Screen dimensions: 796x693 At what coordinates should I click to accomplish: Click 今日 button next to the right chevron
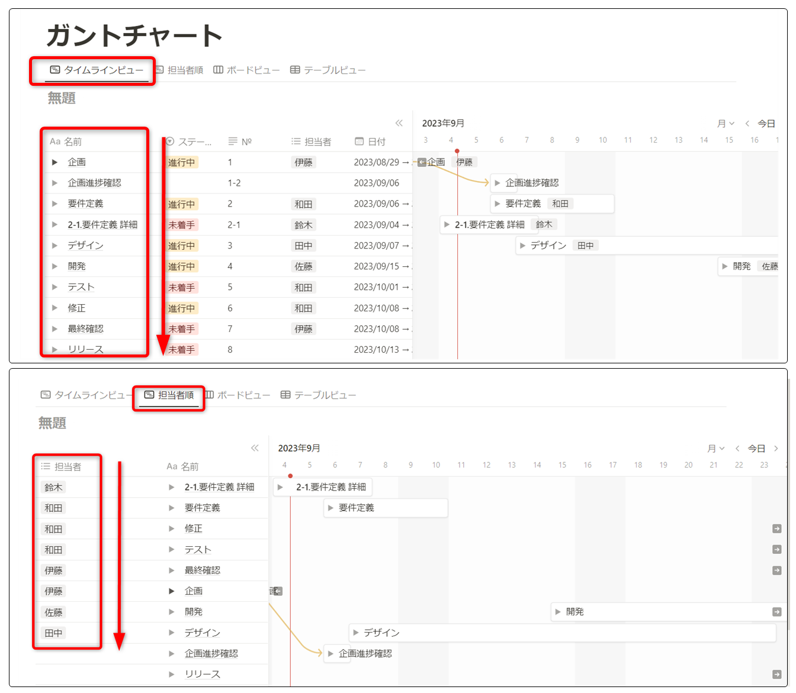(756, 449)
